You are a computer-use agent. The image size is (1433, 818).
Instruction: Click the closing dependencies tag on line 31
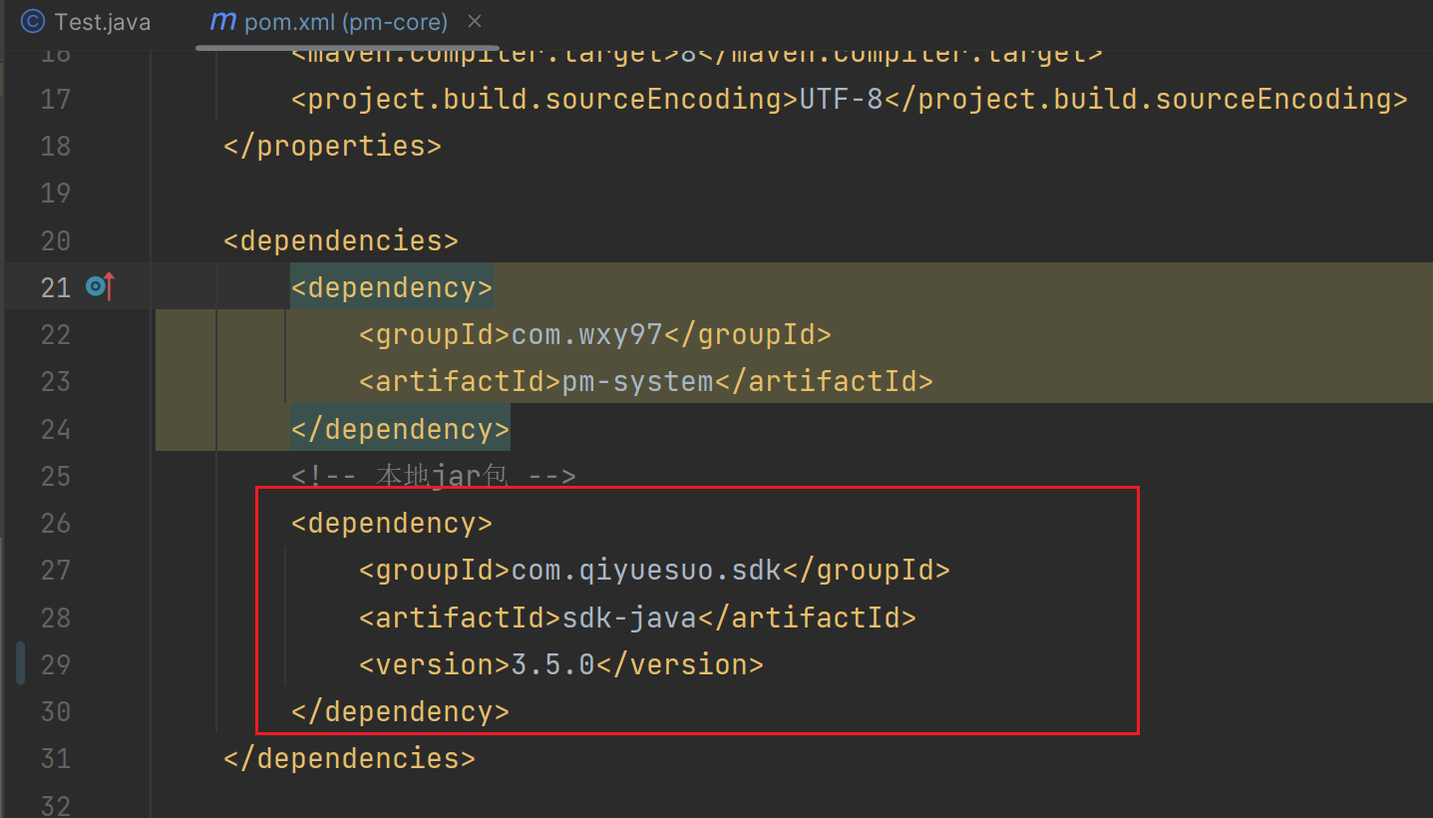tap(349, 758)
